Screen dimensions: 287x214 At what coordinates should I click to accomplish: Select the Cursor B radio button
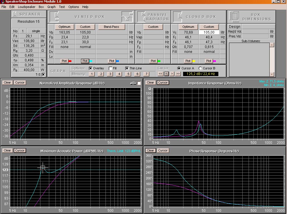point(200,68)
